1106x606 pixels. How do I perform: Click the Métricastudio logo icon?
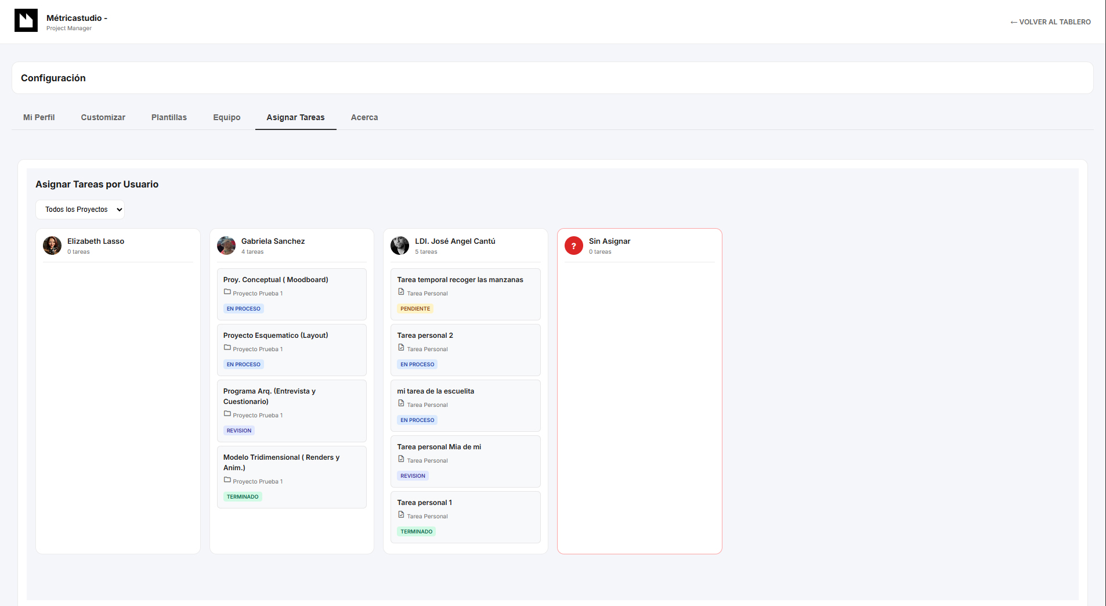(26, 20)
